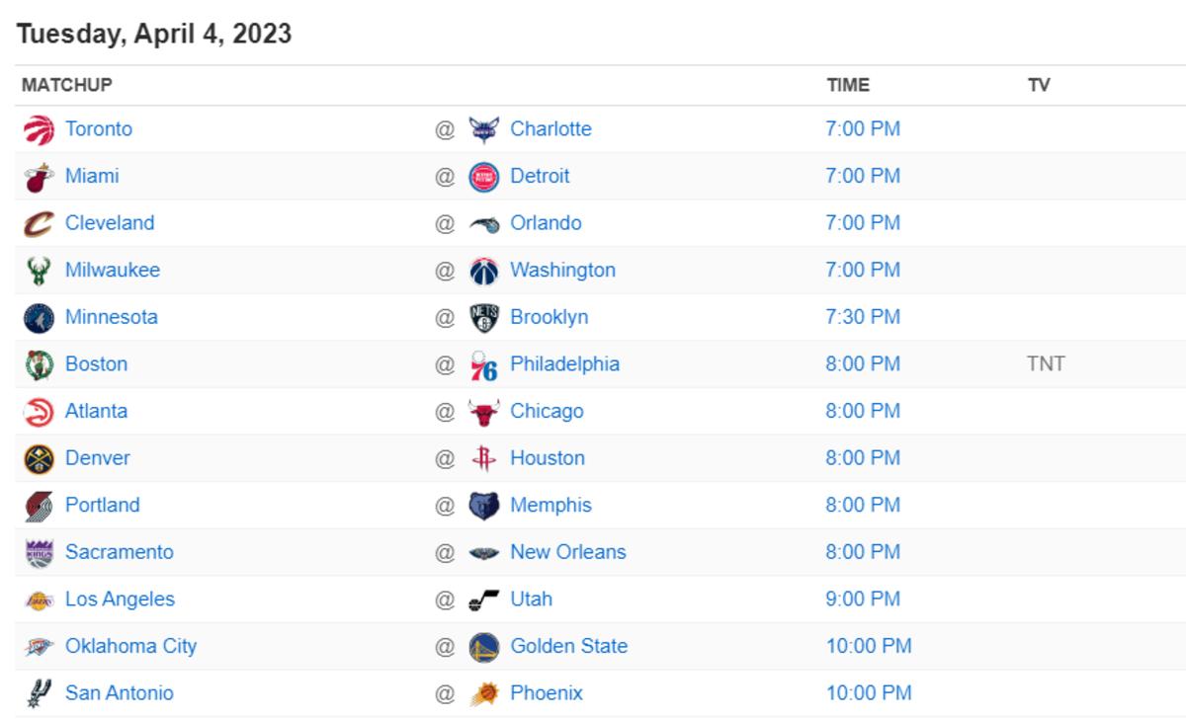Image resolution: width=1186 pixels, height=720 pixels.
Task: Click the Brooklyn Nets logo icon
Action: (x=483, y=318)
